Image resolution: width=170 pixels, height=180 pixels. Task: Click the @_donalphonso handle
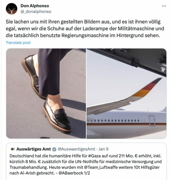36,12
